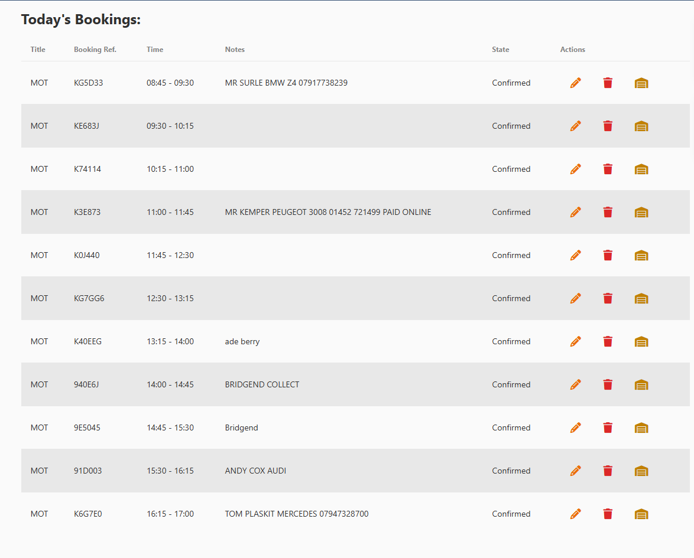Click the MR SURLE BMW Z4 note
Image resolution: width=694 pixels, height=558 pixels.
286,83
